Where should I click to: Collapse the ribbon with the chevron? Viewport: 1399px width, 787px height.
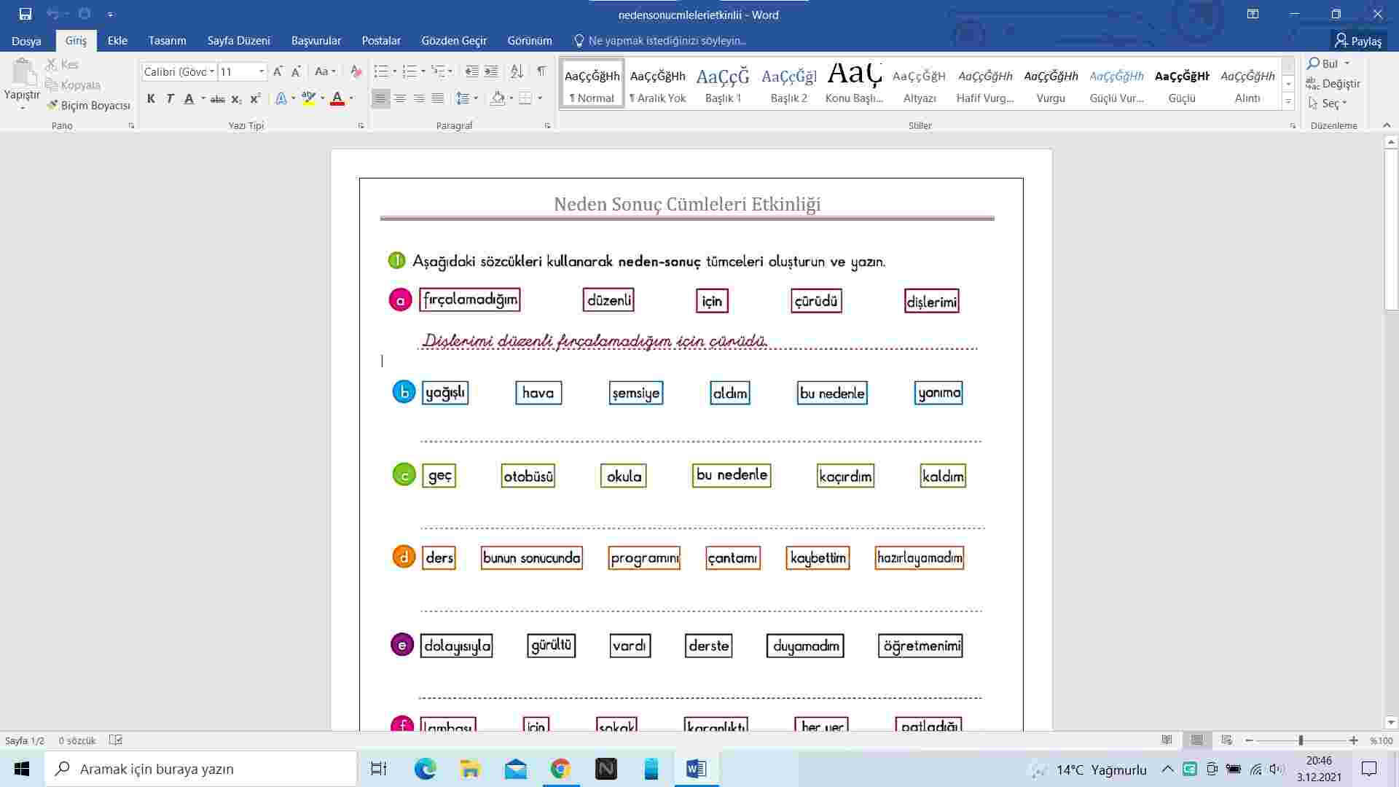1387,125
